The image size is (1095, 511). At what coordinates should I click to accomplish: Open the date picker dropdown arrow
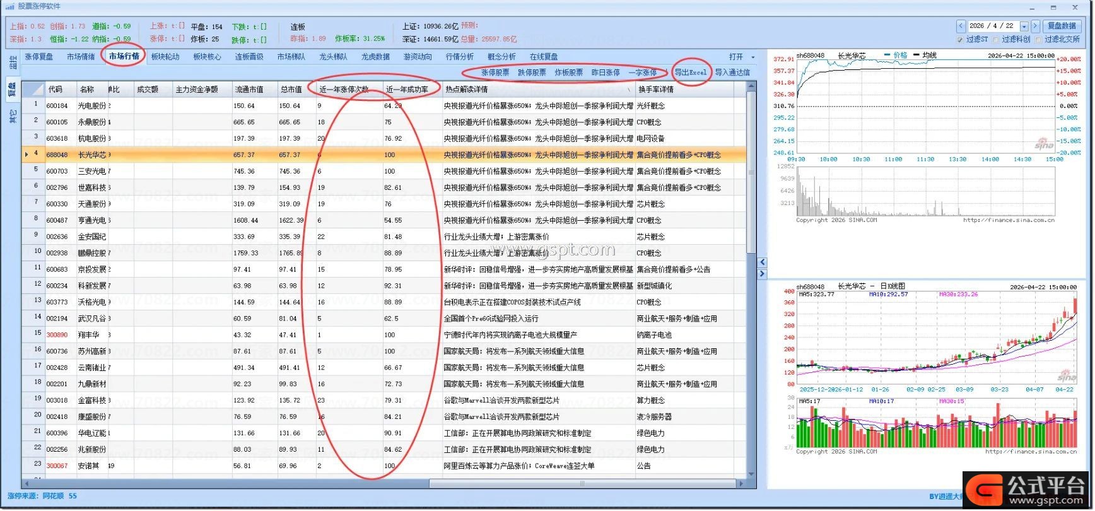[x=1024, y=26]
